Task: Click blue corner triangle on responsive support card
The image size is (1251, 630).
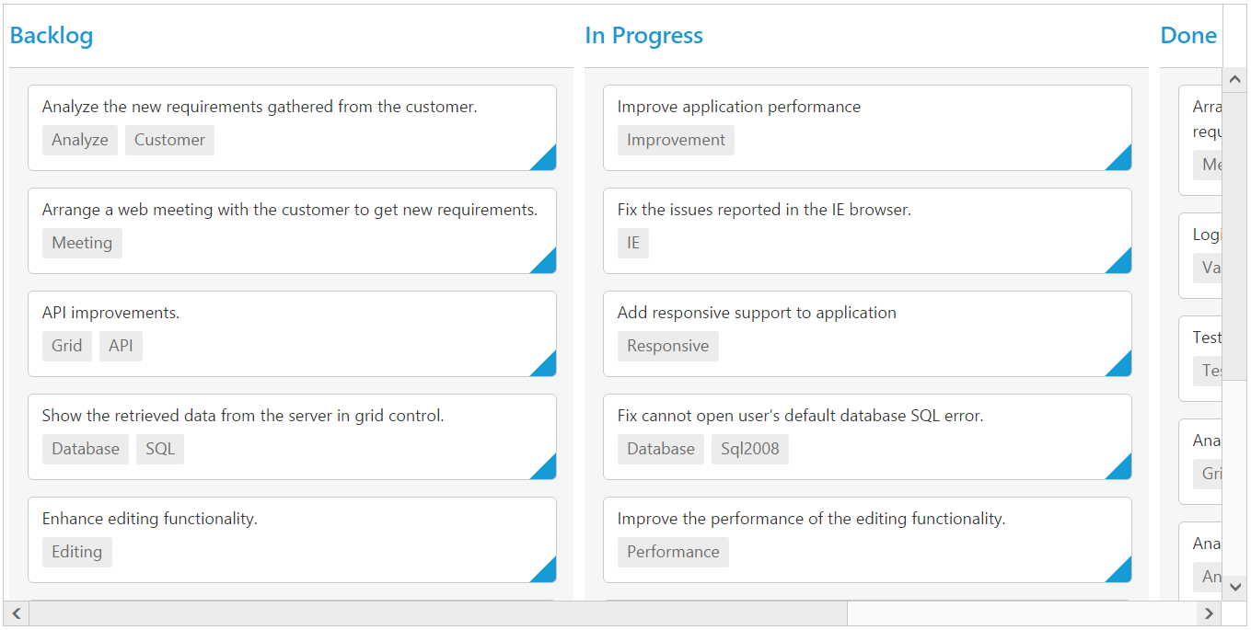Action: [1122, 367]
